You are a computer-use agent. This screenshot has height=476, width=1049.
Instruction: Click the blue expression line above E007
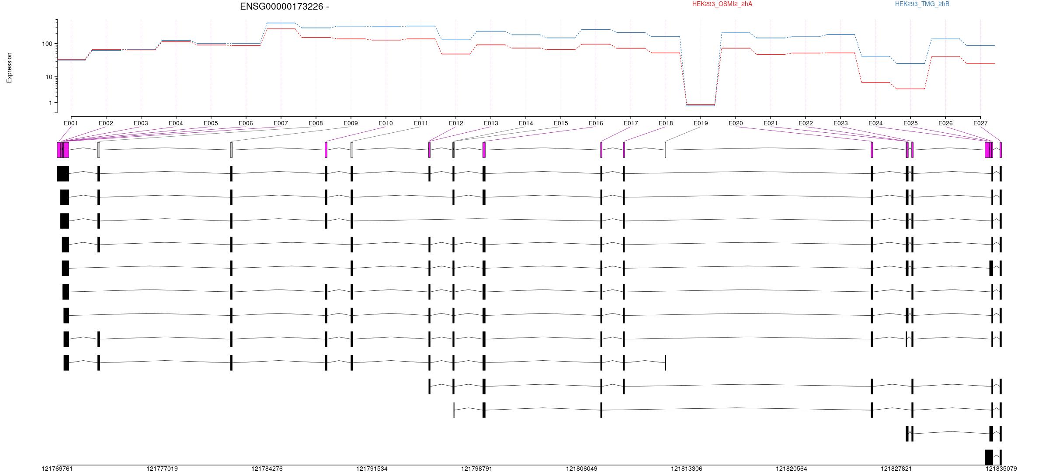coord(281,23)
